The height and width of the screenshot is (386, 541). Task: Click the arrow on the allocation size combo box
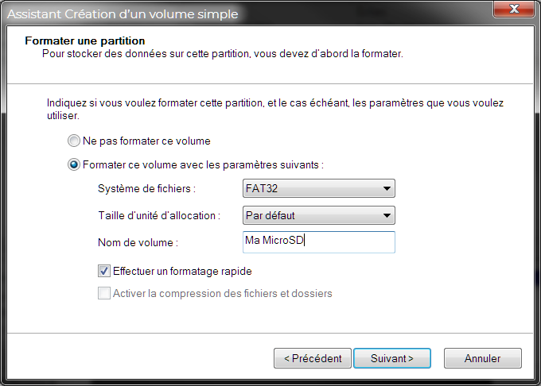387,215
